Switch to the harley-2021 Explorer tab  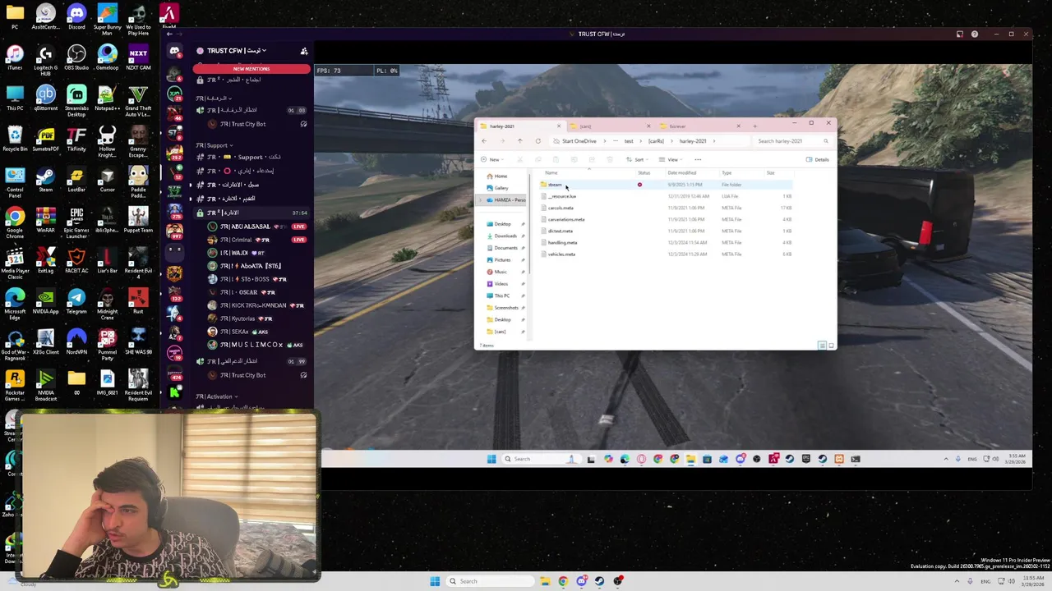(519, 126)
